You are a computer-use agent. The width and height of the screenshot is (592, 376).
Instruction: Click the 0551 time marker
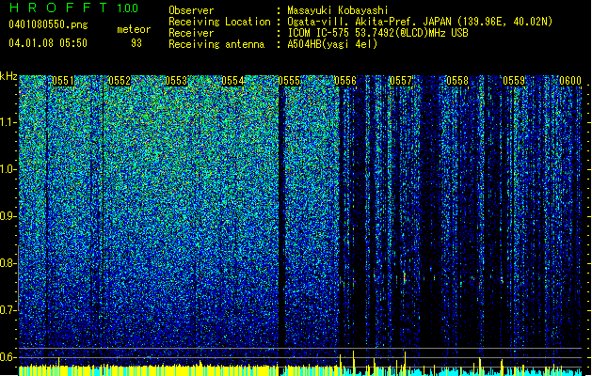coord(63,81)
